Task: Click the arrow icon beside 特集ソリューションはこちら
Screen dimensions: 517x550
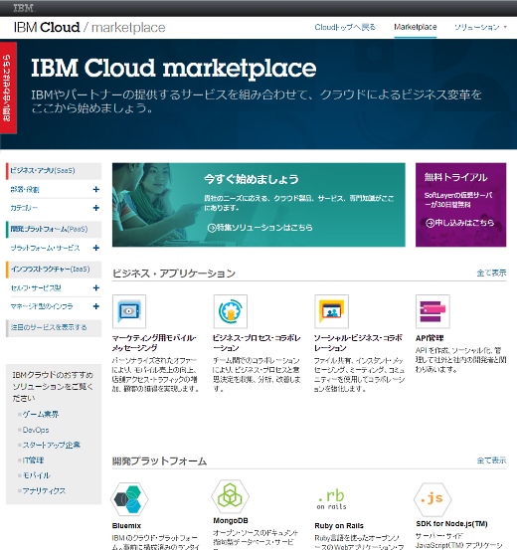Action: 212,228
